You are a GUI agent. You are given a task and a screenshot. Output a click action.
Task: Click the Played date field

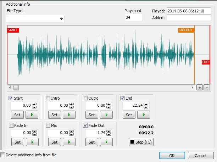pos(189,11)
